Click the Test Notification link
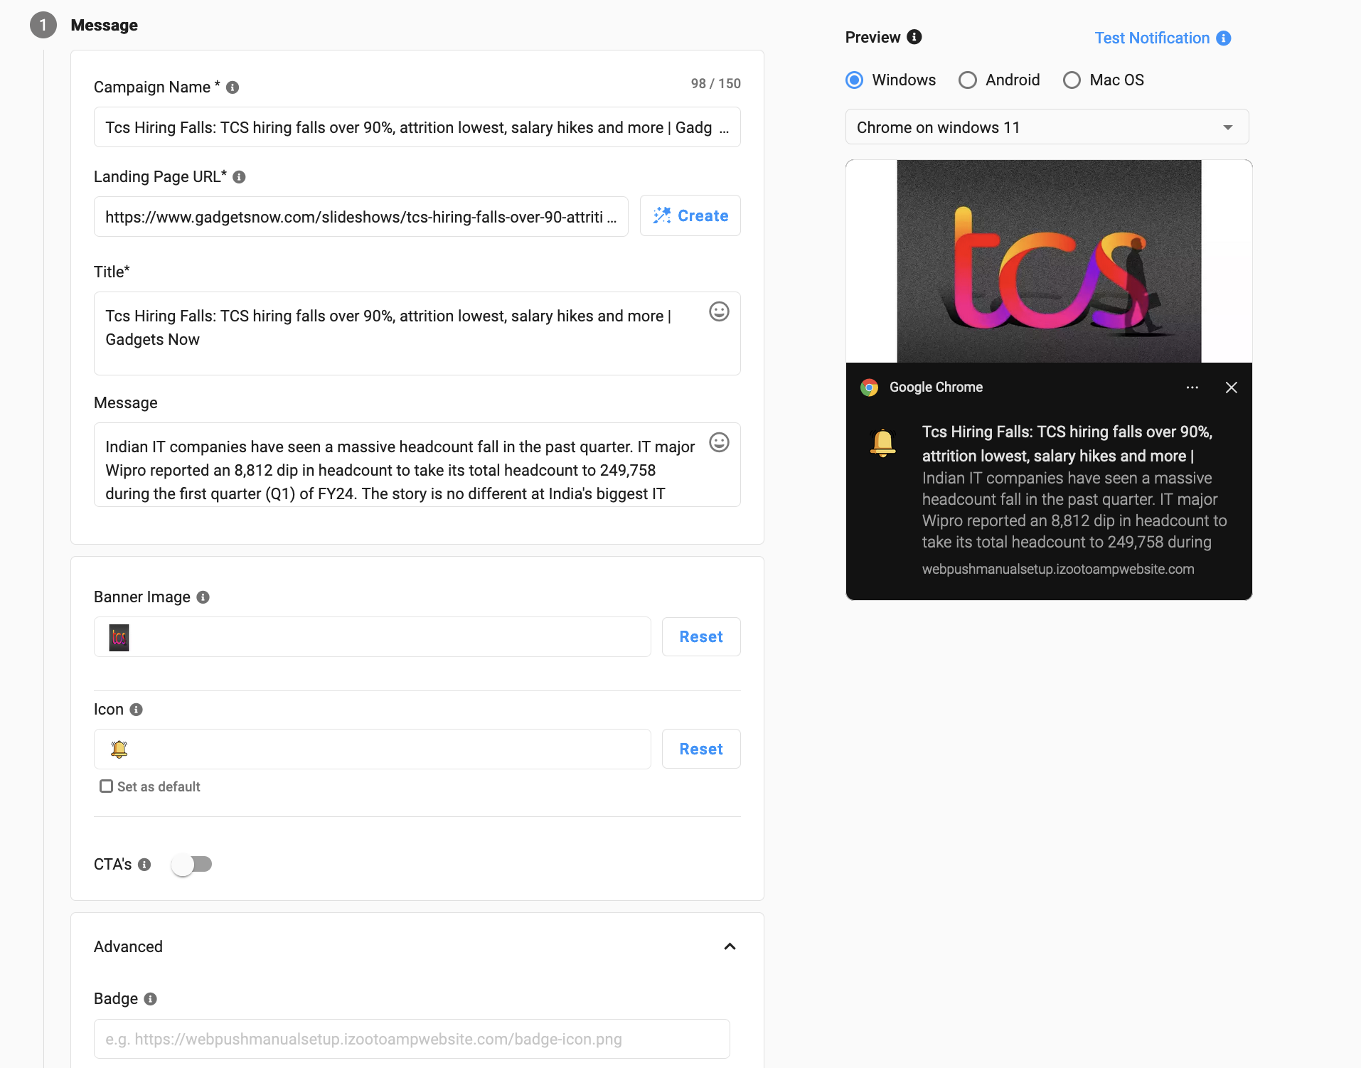 pos(1152,38)
